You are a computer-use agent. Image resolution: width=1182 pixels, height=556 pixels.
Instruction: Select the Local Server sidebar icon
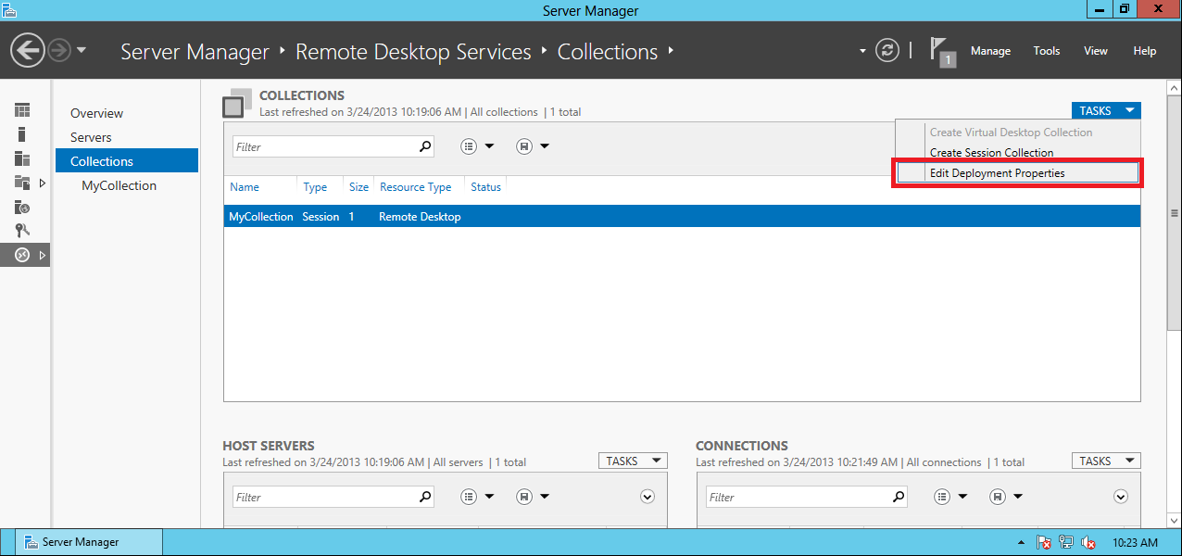pos(22,134)
